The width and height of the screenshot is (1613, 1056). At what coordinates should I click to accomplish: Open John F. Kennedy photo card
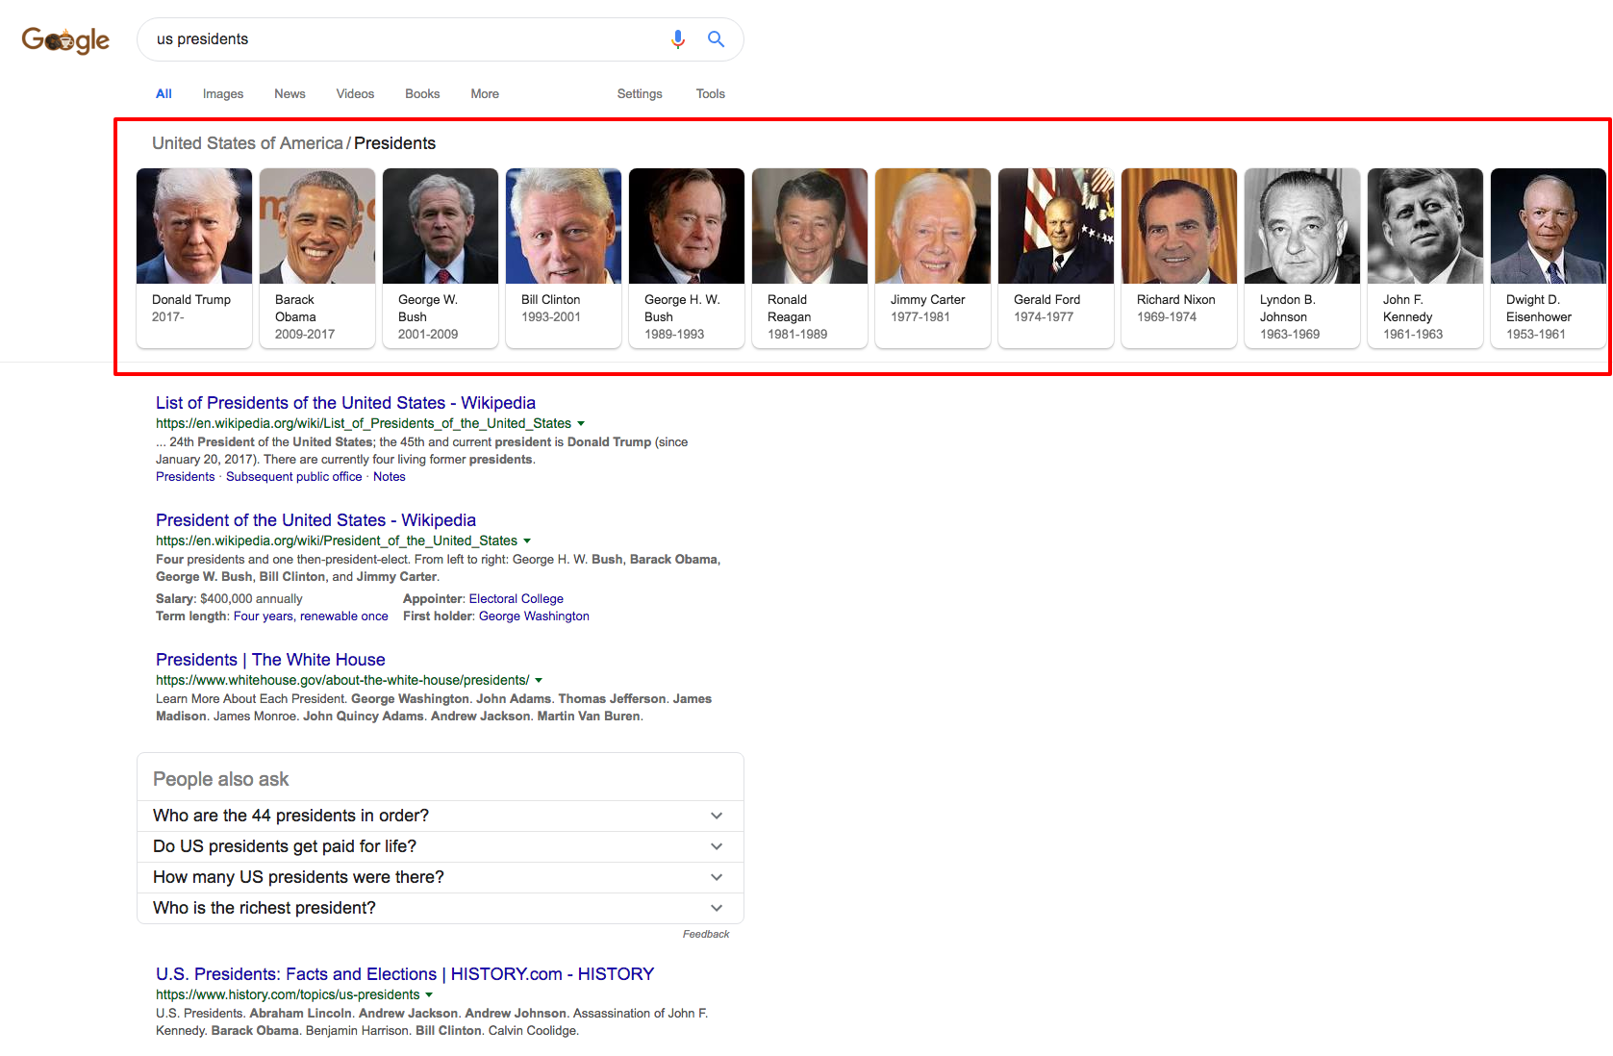(x=1425, y=258)
